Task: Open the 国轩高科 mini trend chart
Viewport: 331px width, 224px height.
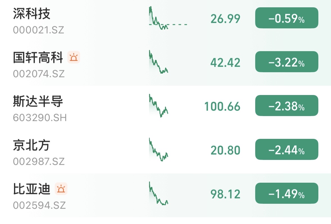Action: pyautogui.click(x=159, y=62)
